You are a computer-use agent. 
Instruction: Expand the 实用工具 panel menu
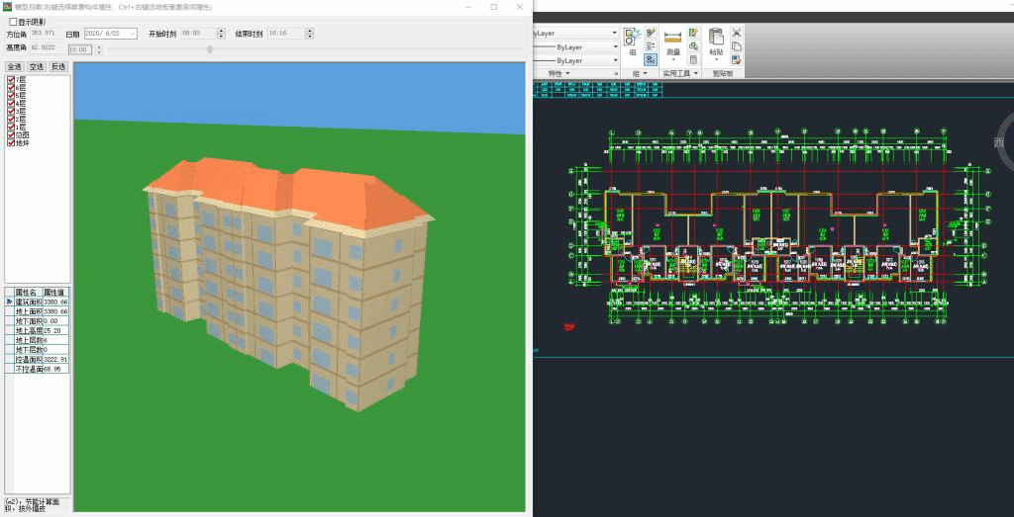click(695, 73)
